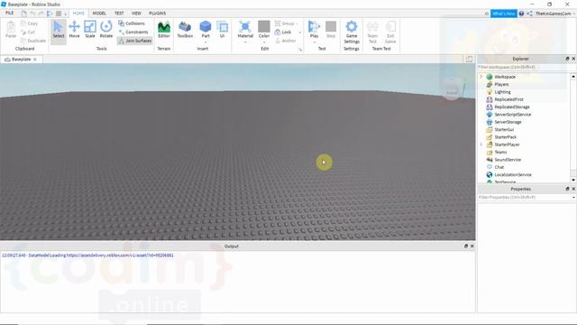The height and width of the screenshot is (325, 577).
Task: Open the Part dropdown arrow
Action: pos(206,42)
